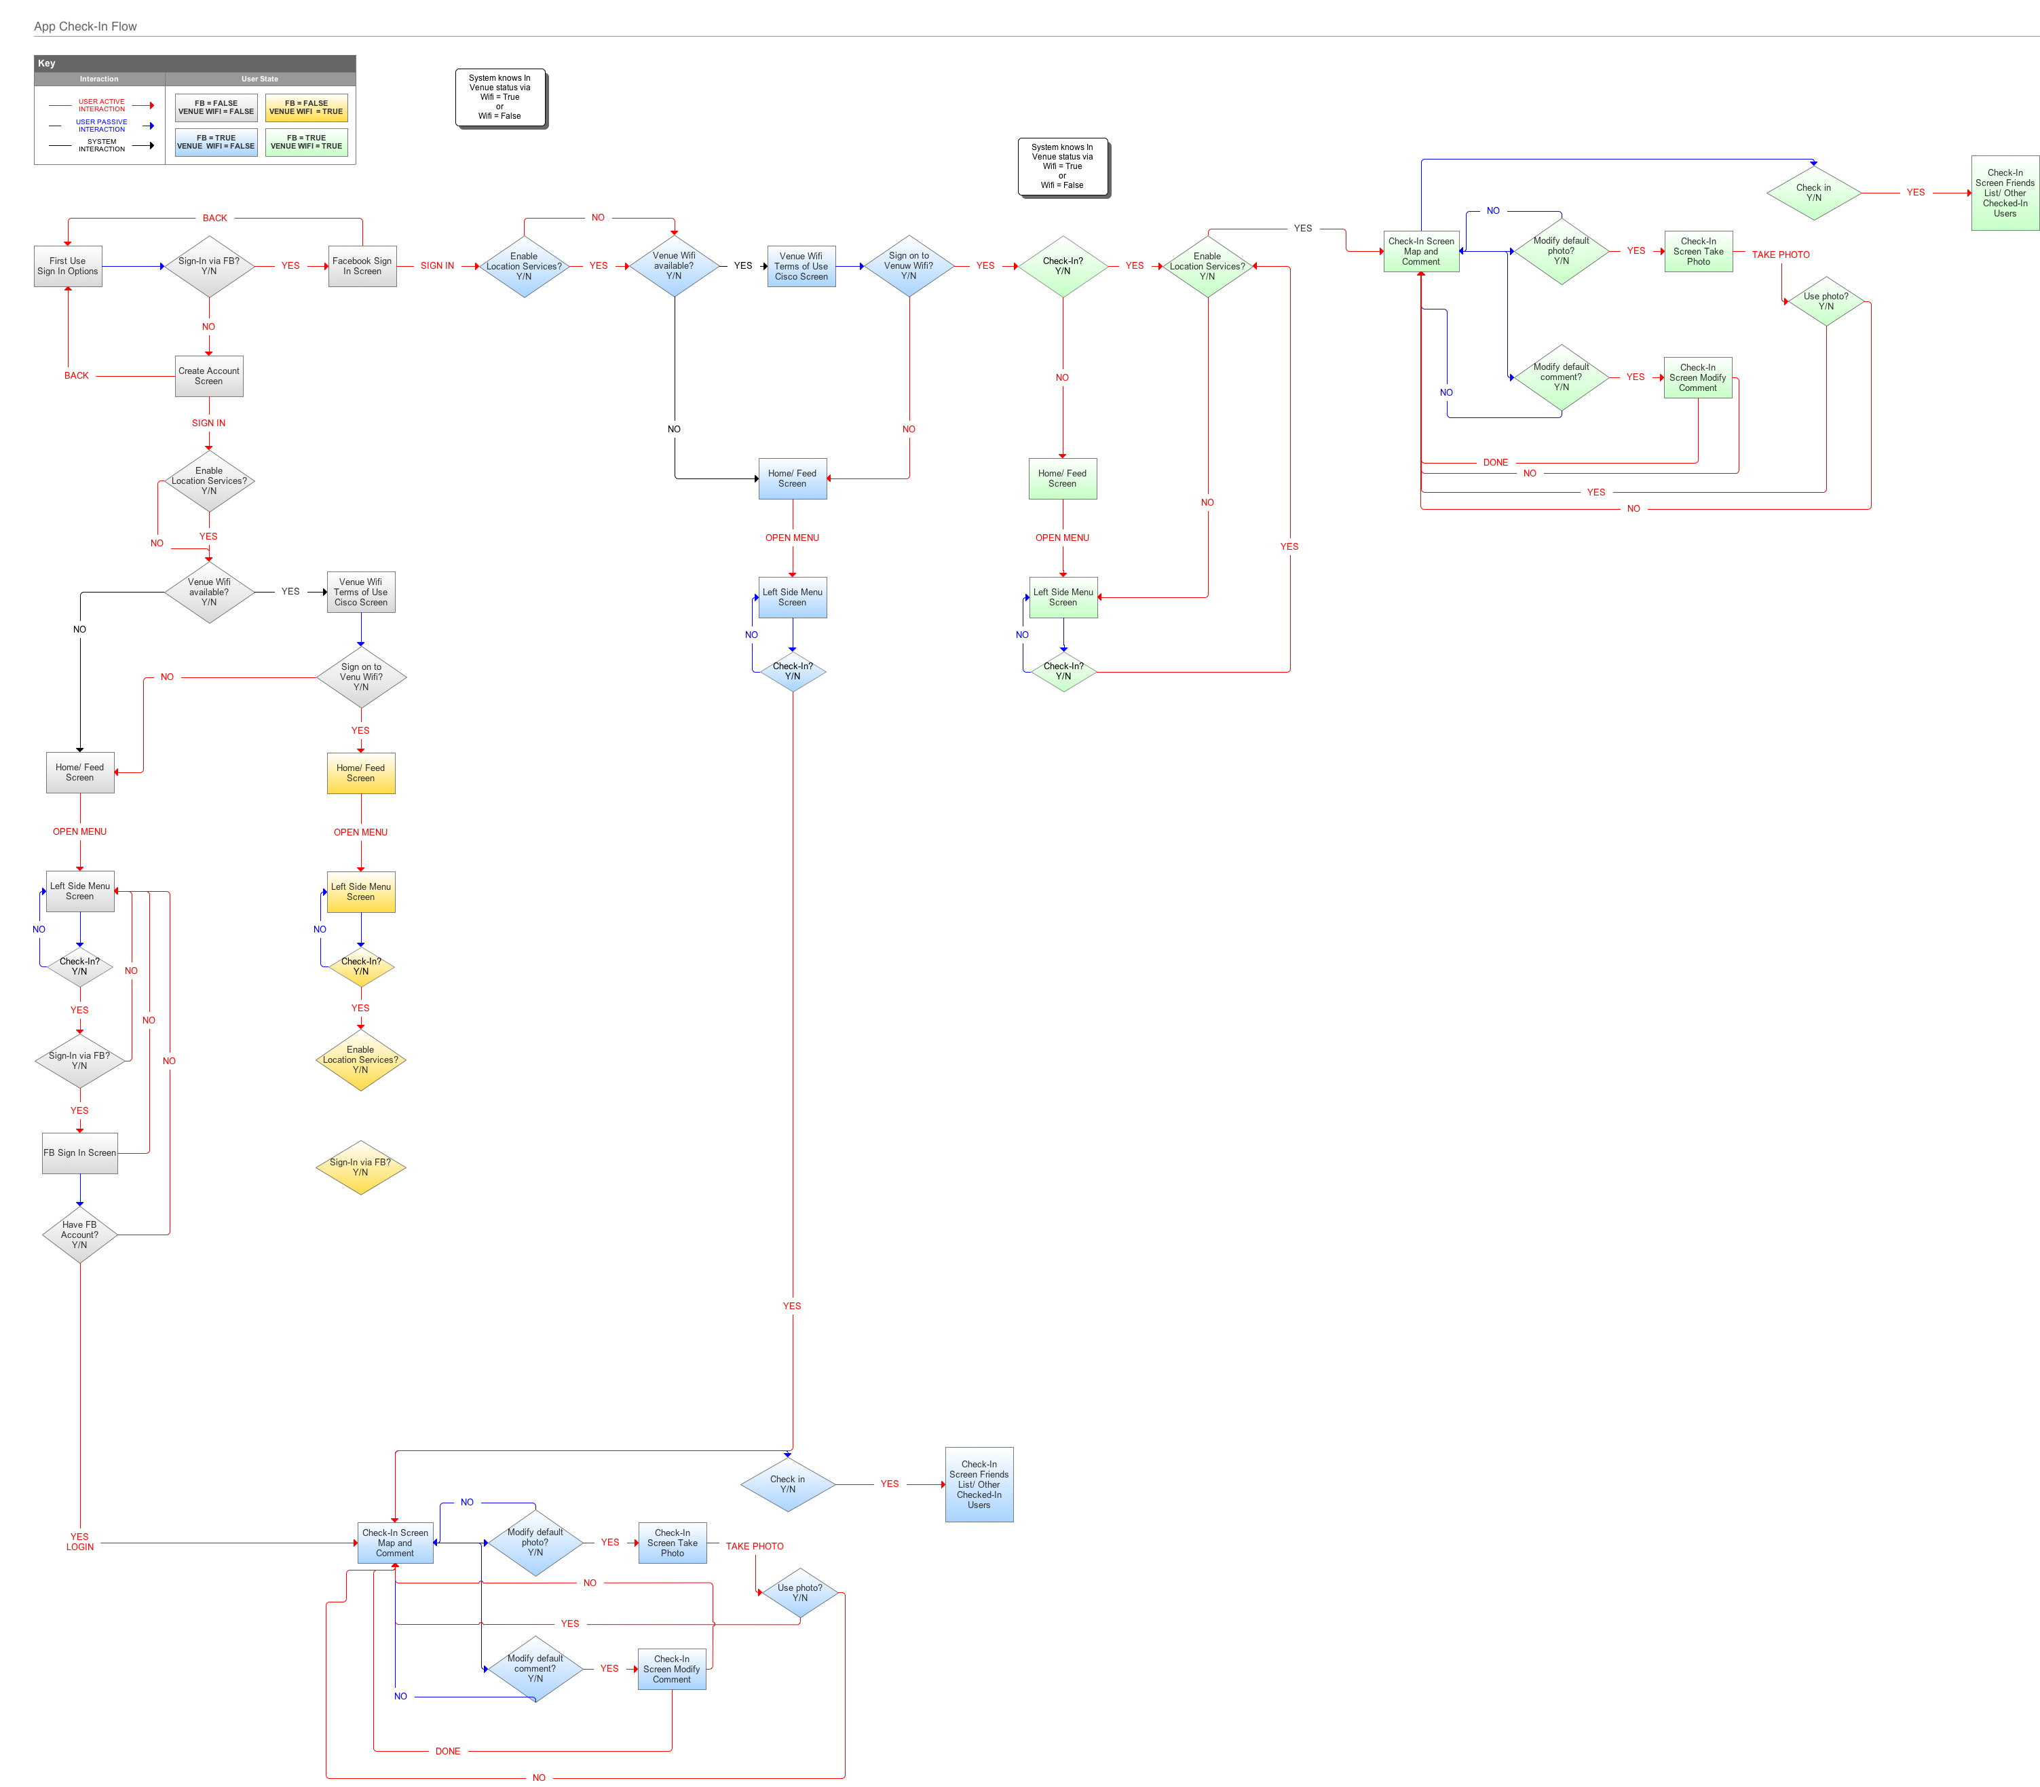The height and width of the screenshot is (1787, 2040).
Task: Select the blue "Check-In Screen Modify Comment" box
Action: click(x=672, y=1670)
